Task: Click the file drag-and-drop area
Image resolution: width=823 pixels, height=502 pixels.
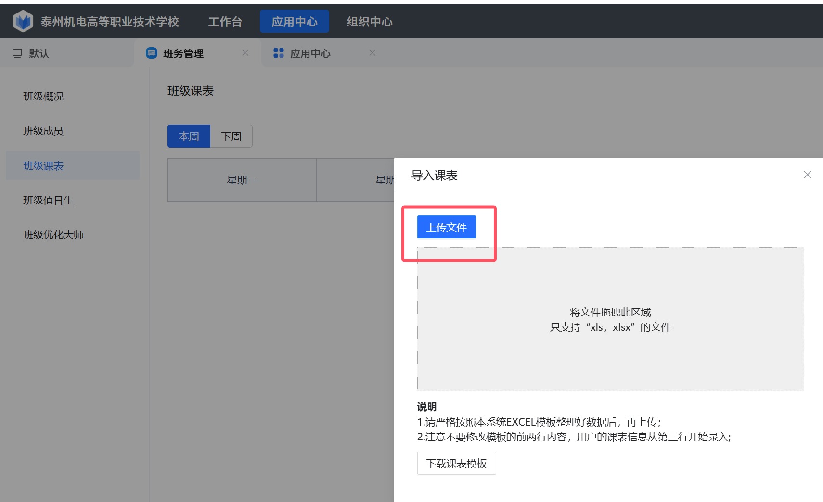Action: (610, 320)
